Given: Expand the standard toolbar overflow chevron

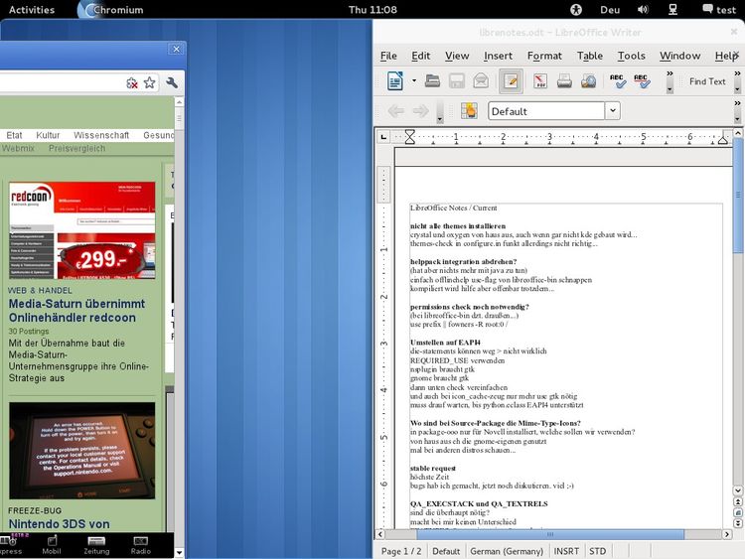Looking at the screenshot, I should pyautogui.click(x=670, y=81).
